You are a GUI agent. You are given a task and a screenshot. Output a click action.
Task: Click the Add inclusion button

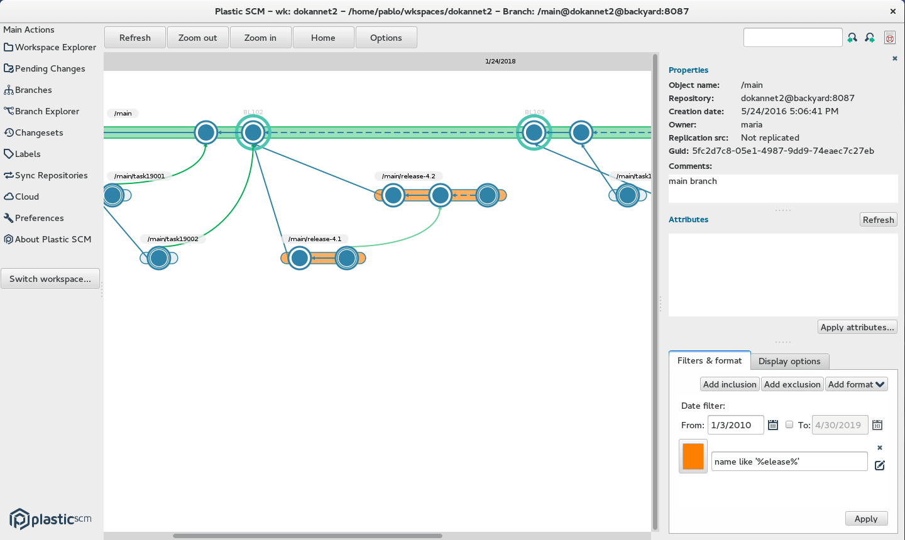click(730, 384)
